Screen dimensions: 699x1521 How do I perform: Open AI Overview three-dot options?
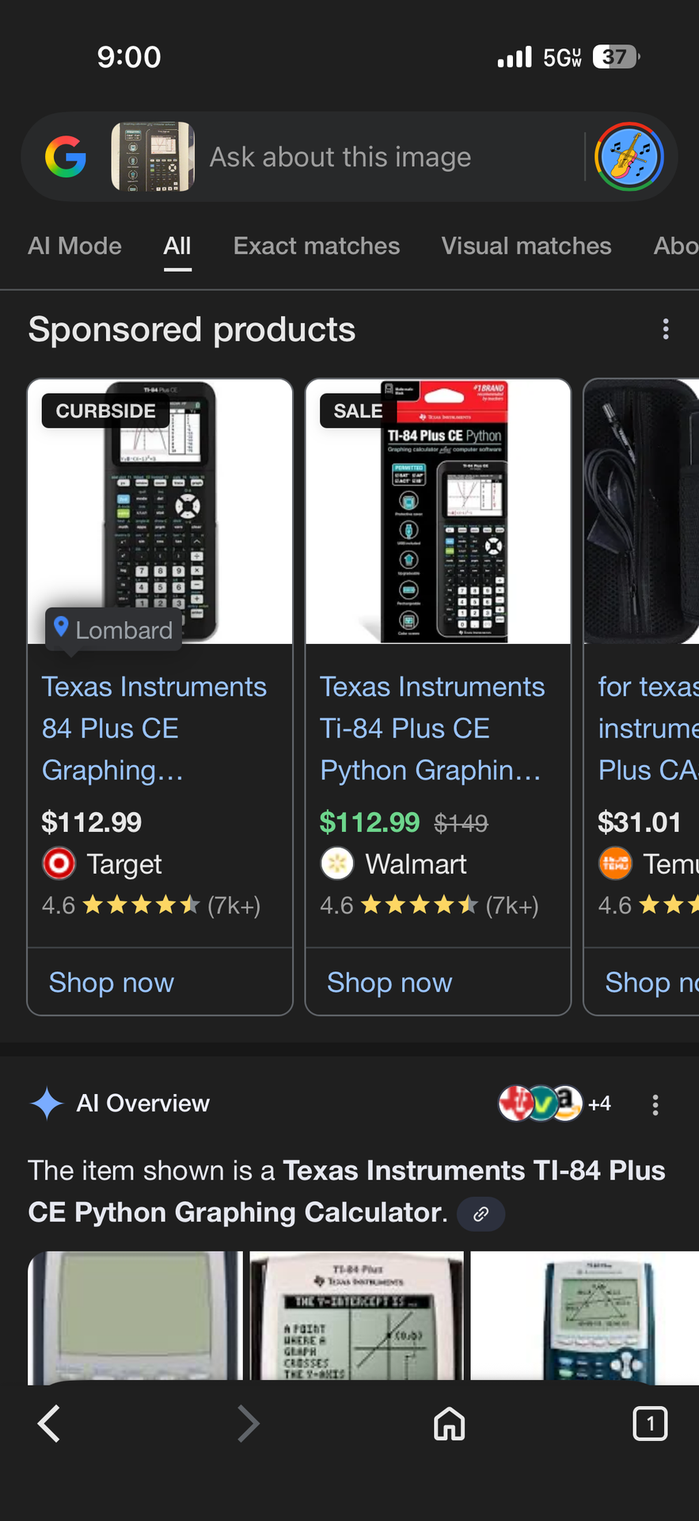click(x=655, y=1105)
